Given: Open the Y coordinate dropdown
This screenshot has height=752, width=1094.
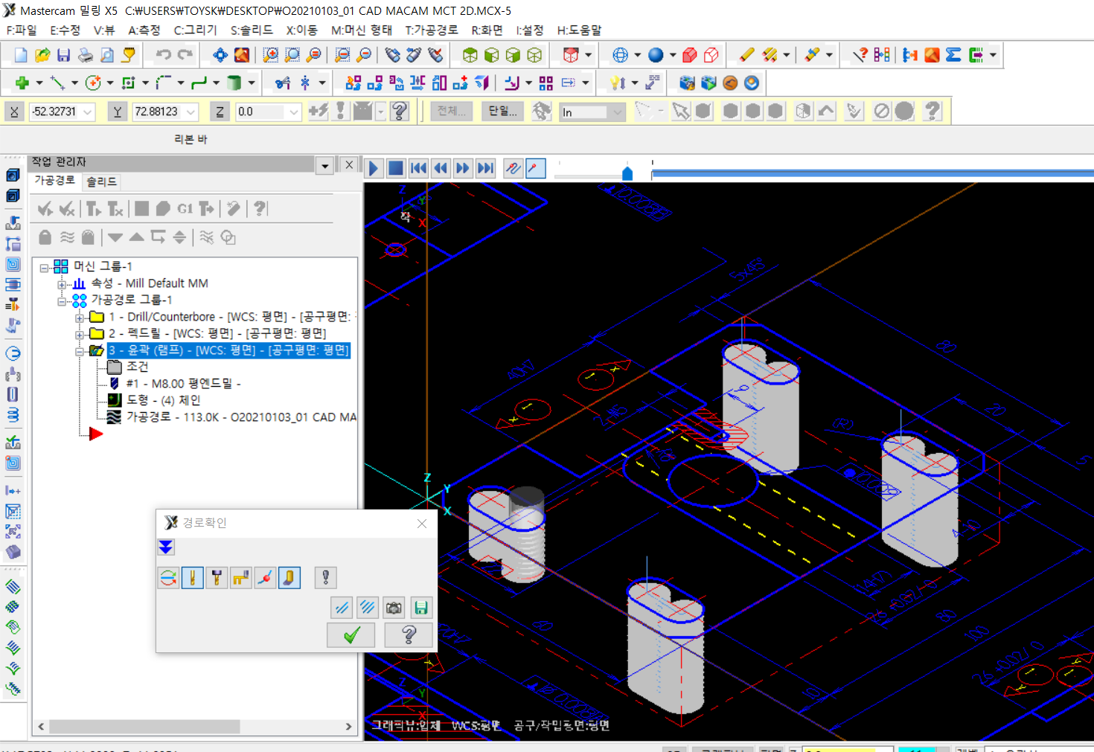Looking at the screenshot, I should (191, 112).
